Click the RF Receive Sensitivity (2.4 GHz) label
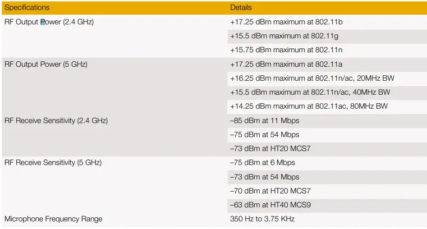Image resolution: width=427 pixels, height=229 pixels. [x=56, y=120]
